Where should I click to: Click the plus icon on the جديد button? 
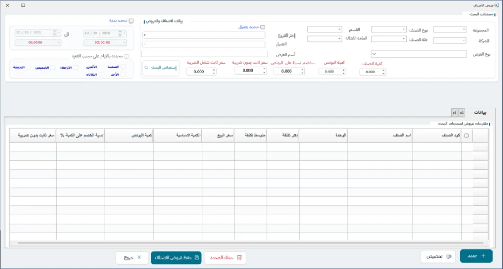tap(483, 255)
